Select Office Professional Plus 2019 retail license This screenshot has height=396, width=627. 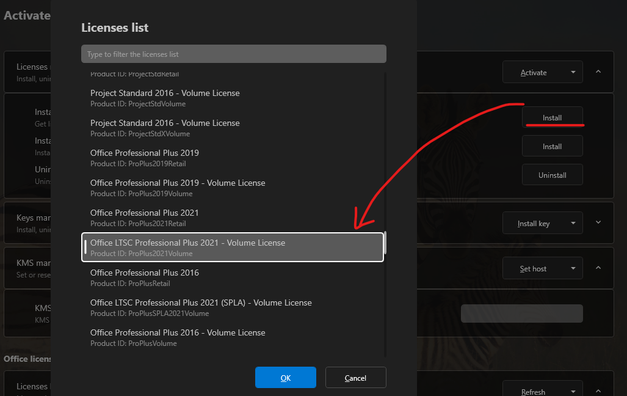pos(233,158)
